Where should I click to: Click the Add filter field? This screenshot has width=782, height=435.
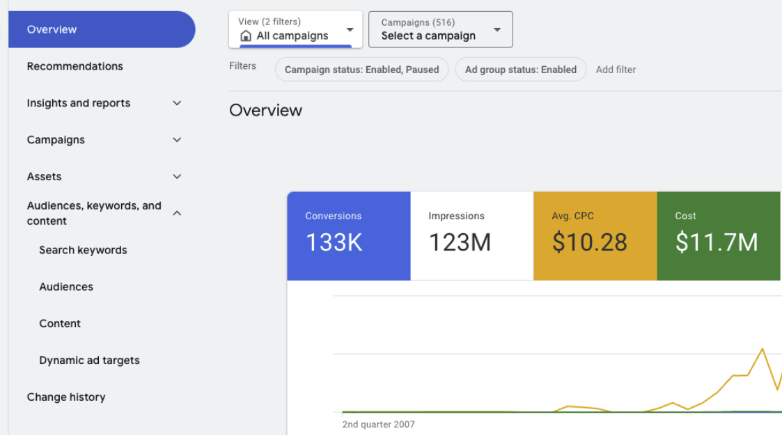point(616,70)
